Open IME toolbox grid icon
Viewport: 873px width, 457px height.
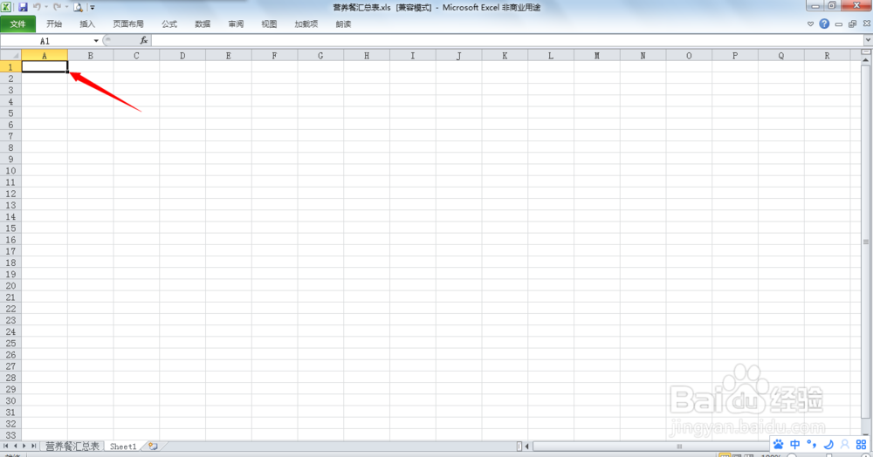point(862,444)
